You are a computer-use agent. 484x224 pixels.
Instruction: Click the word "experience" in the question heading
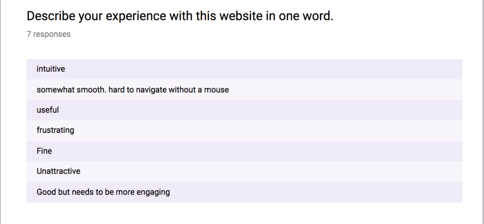click(136, 17)
